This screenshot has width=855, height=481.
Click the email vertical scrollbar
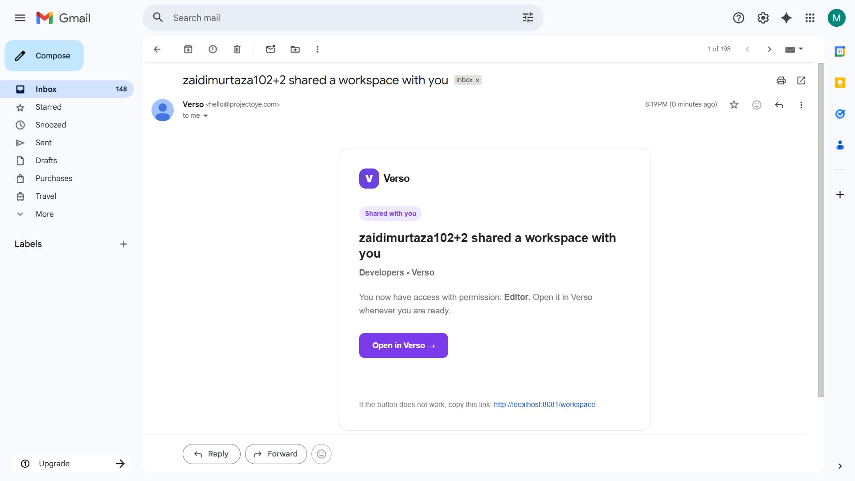(x=821, y=230)
